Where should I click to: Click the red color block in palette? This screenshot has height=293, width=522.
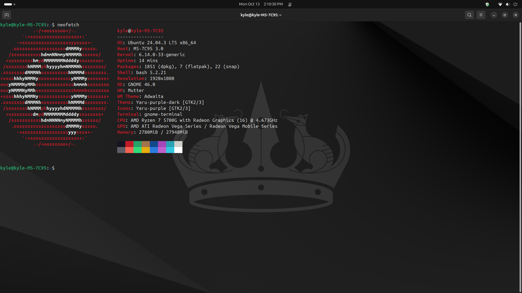click(x=129, y=144)
